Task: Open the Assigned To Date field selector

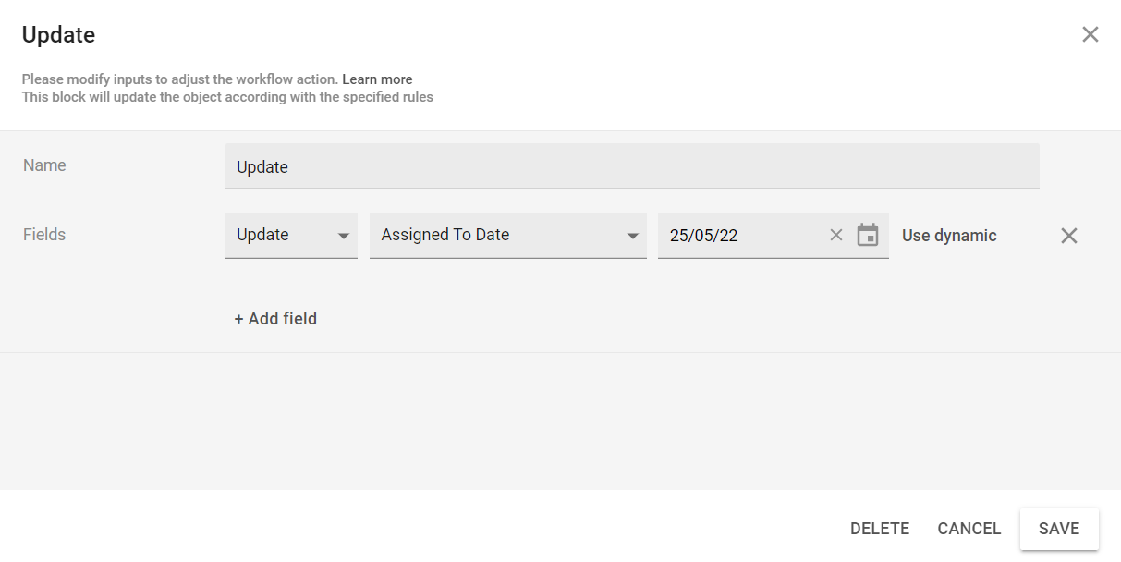Action: click(x=494, y=235)
